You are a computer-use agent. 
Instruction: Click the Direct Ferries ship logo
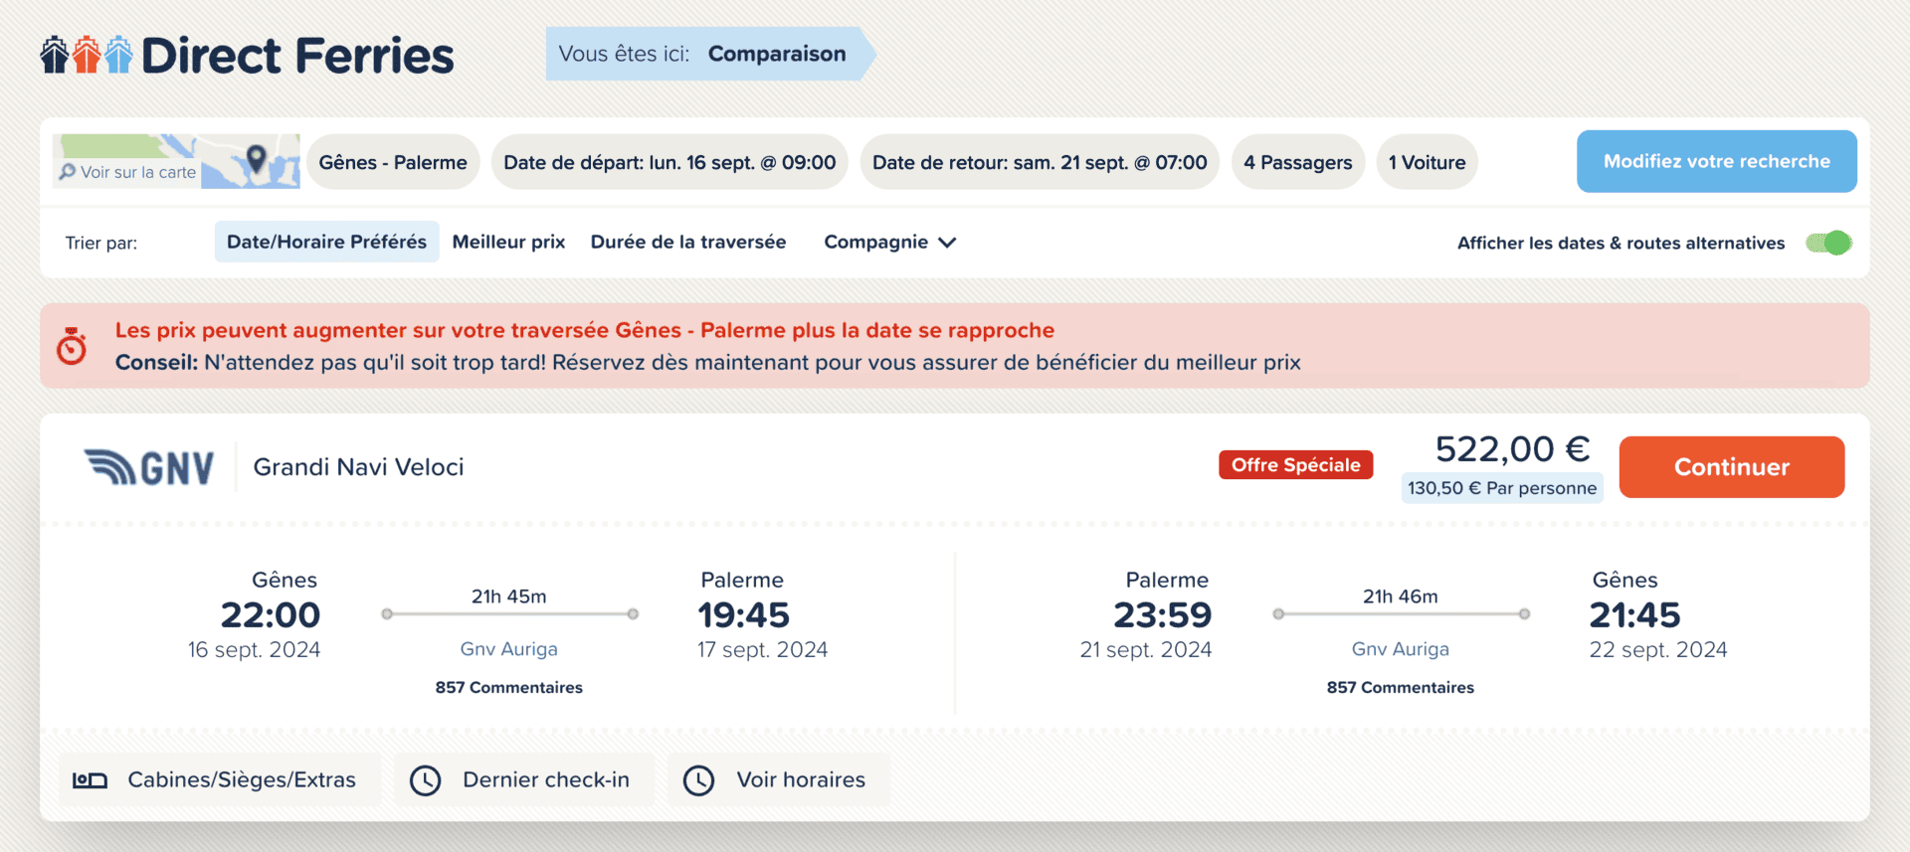pyautogui.click(x=87, y=55)
